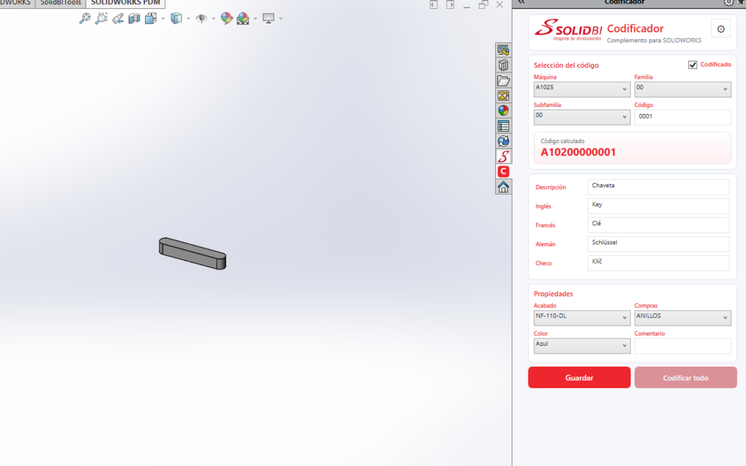Click the previous document window arrow icon
The height and width of the screenshot is (466, 746).
433,5
